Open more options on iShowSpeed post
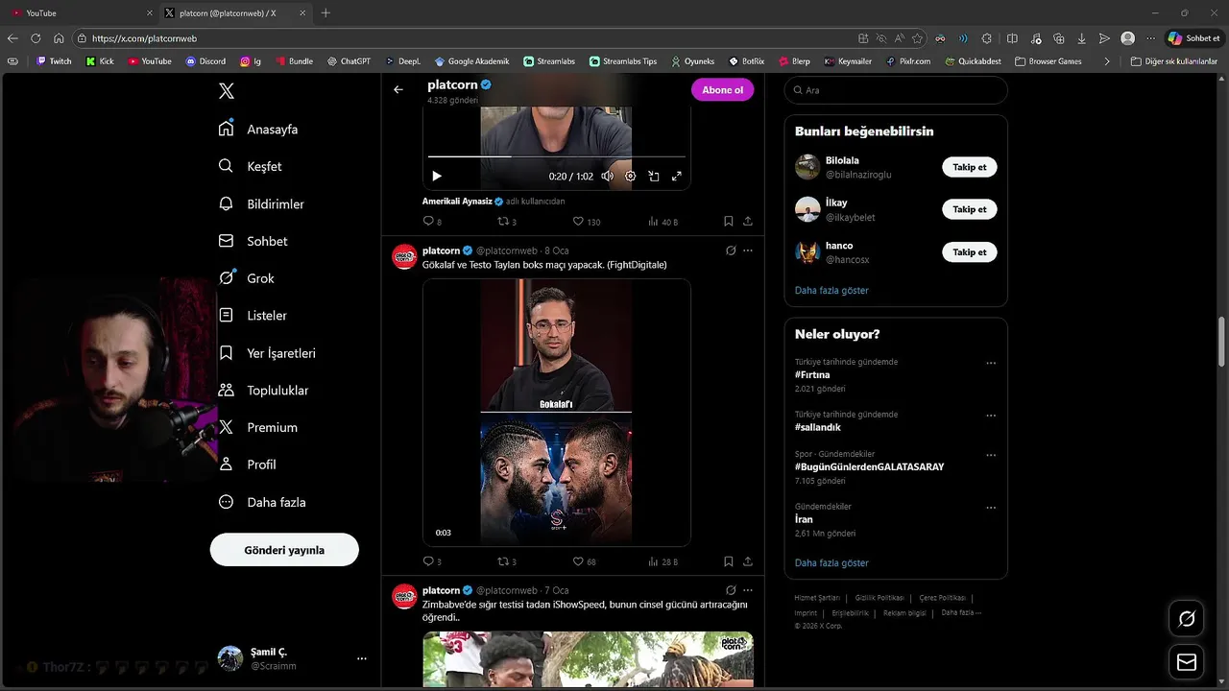 (748, 590)
